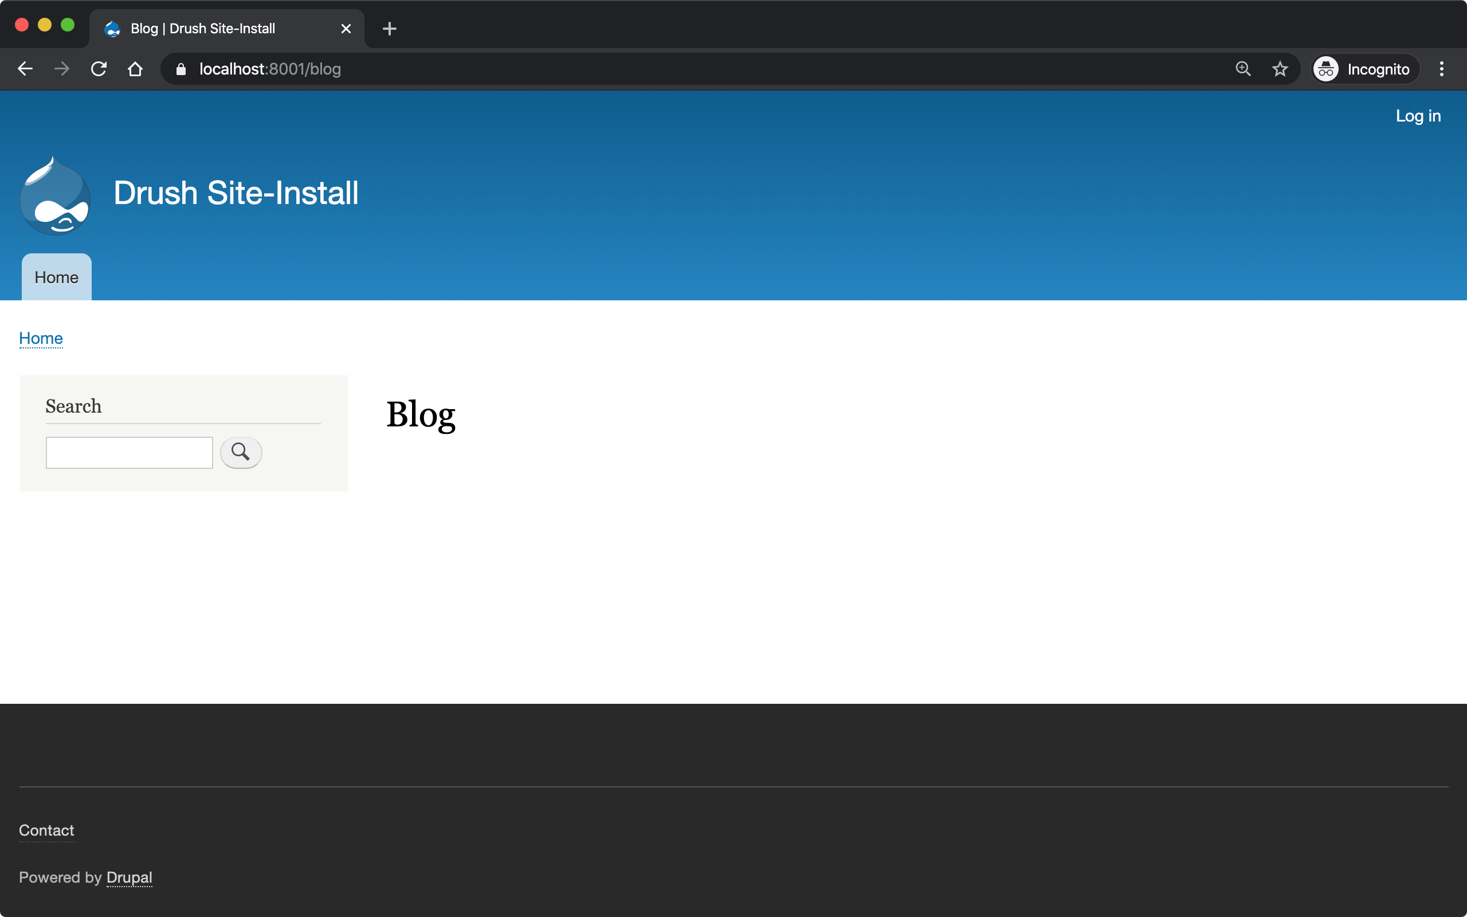The width and height of the screenshot is (1467, 917).
Task: Submit search with the magnifier button
Action: pos(241,452)
